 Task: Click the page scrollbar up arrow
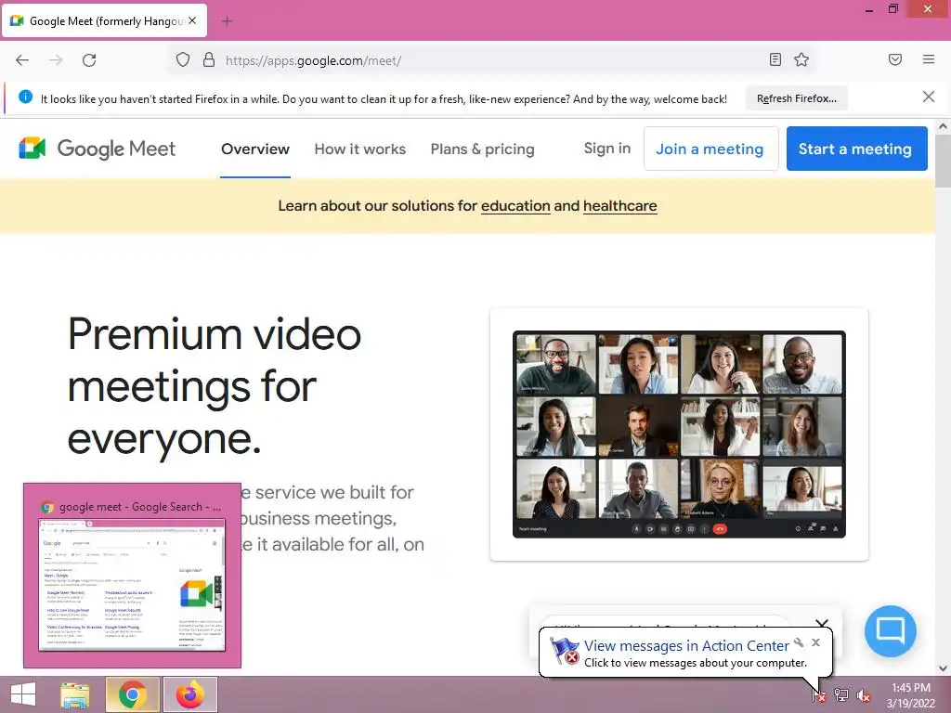click(x=943, y=126)
